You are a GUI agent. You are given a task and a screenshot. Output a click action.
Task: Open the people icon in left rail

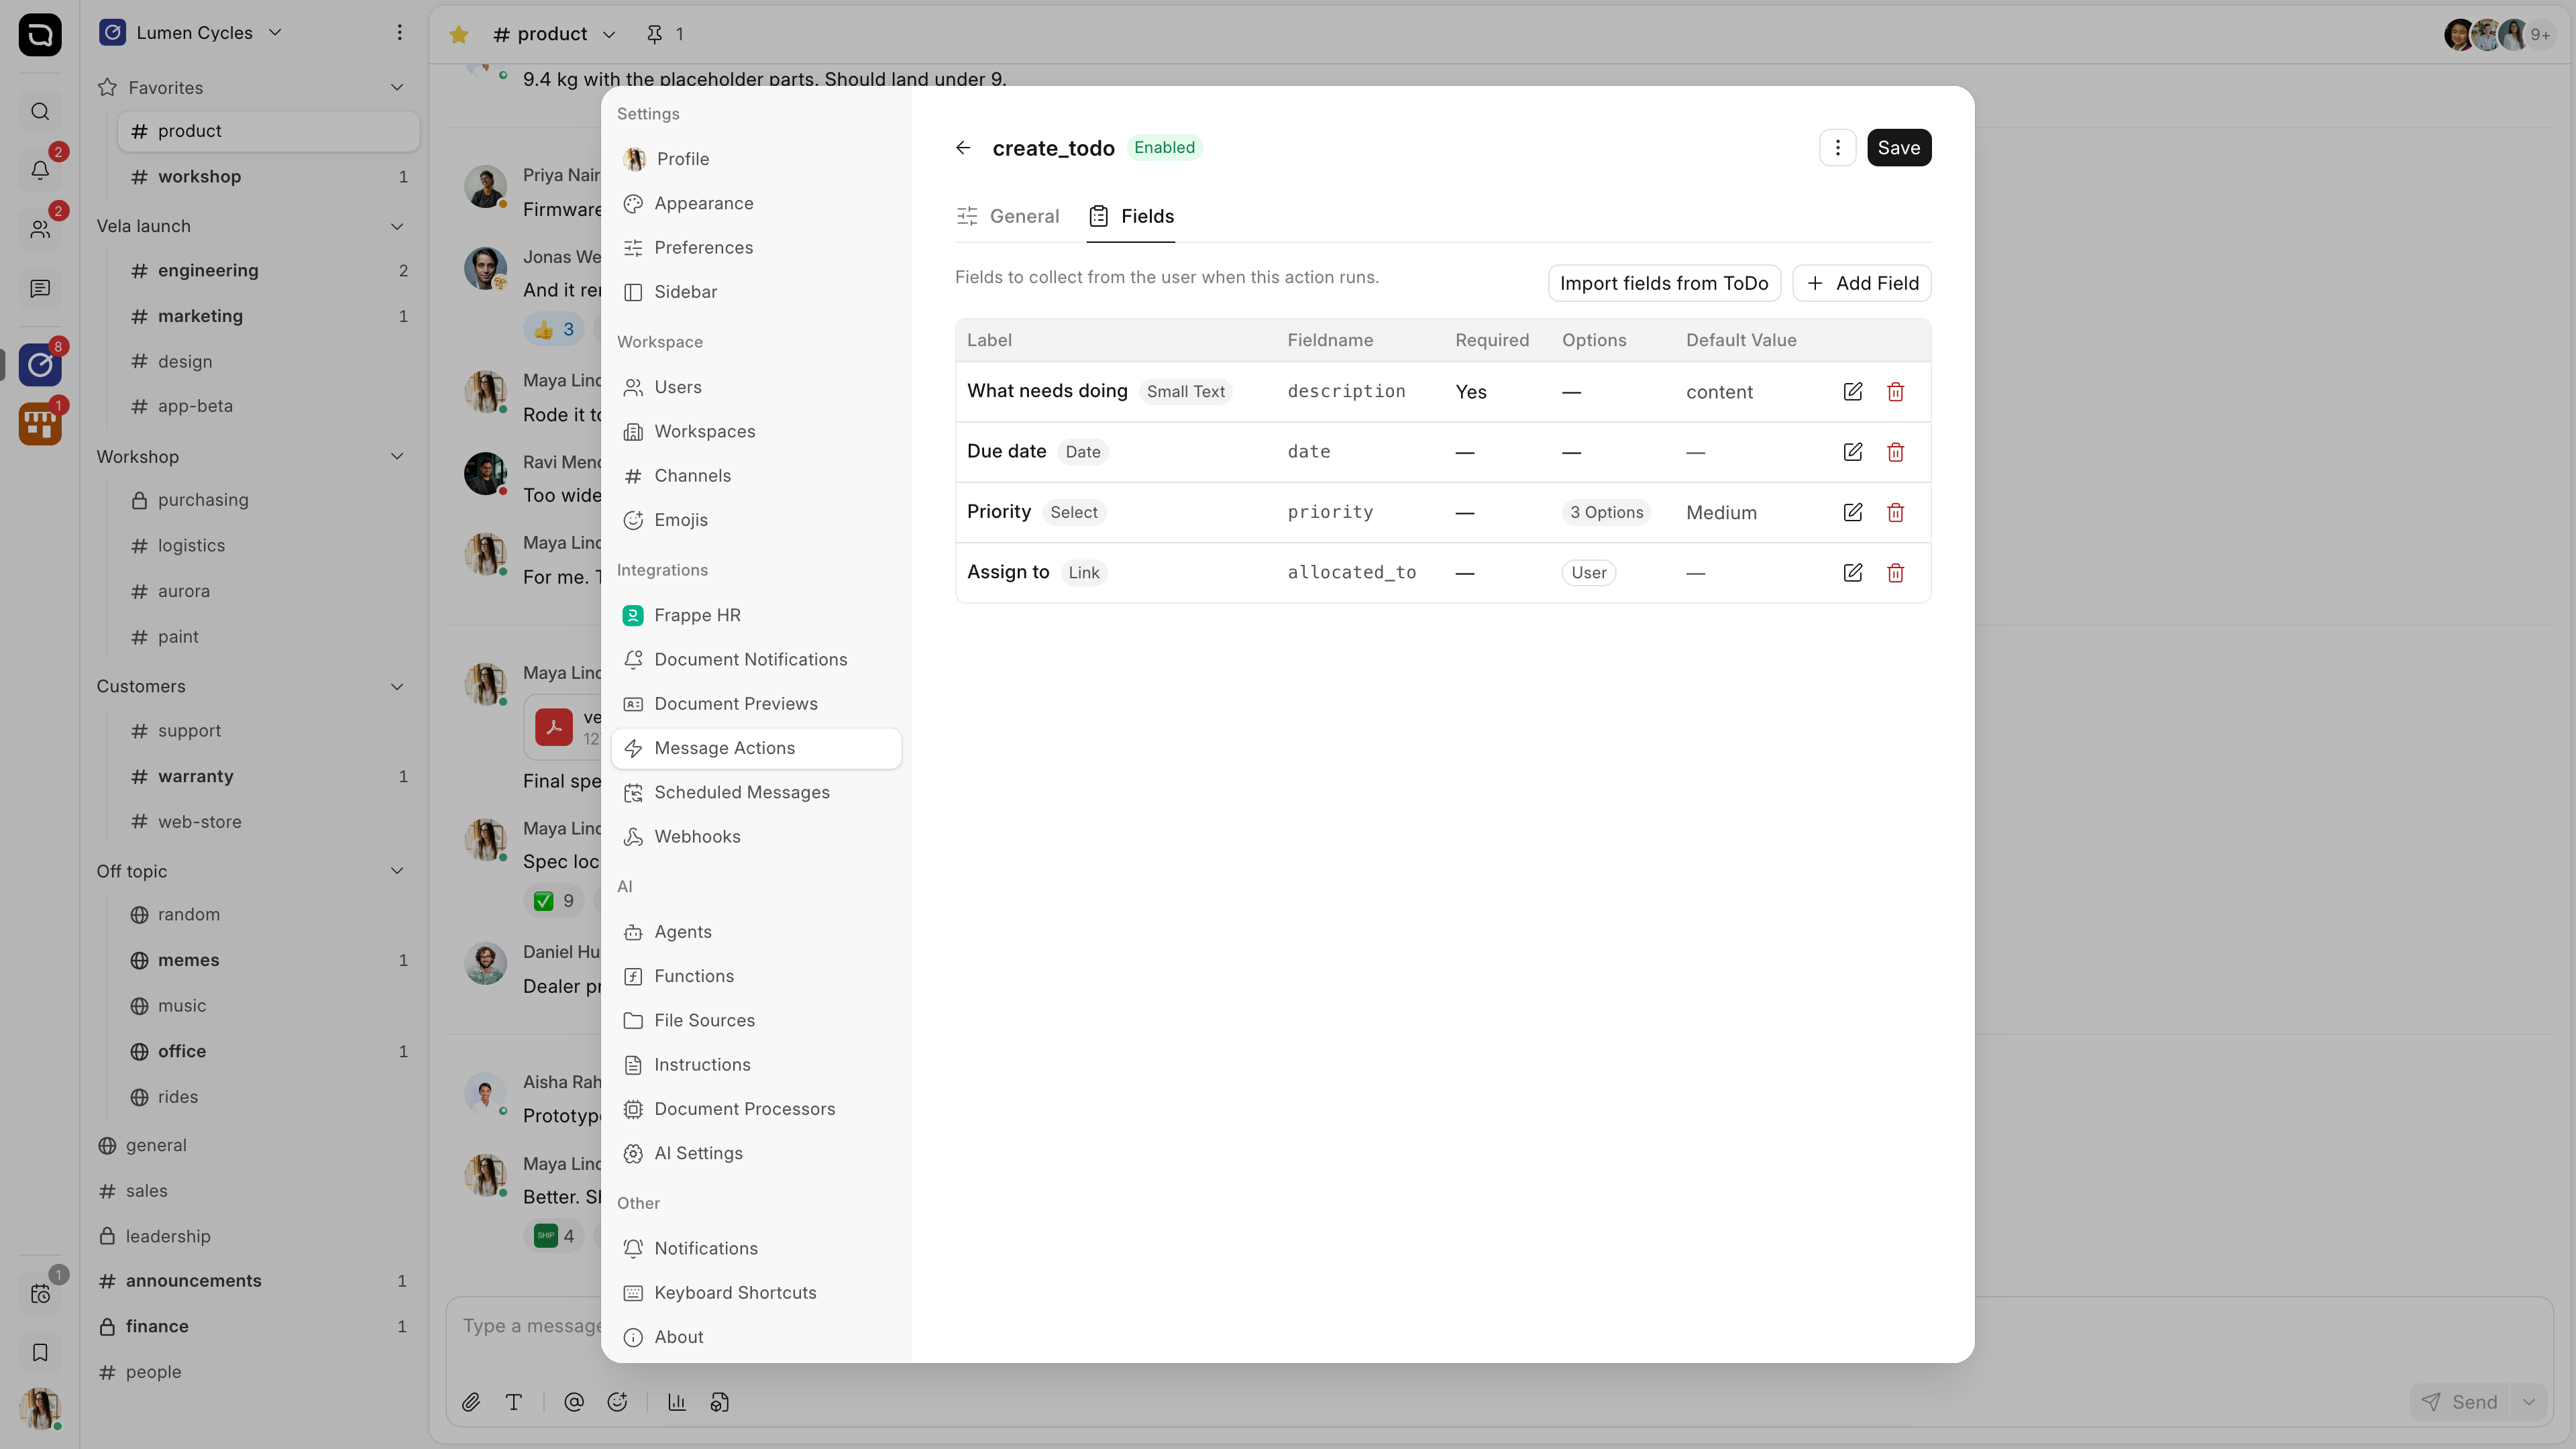click(x=40, y=229)
